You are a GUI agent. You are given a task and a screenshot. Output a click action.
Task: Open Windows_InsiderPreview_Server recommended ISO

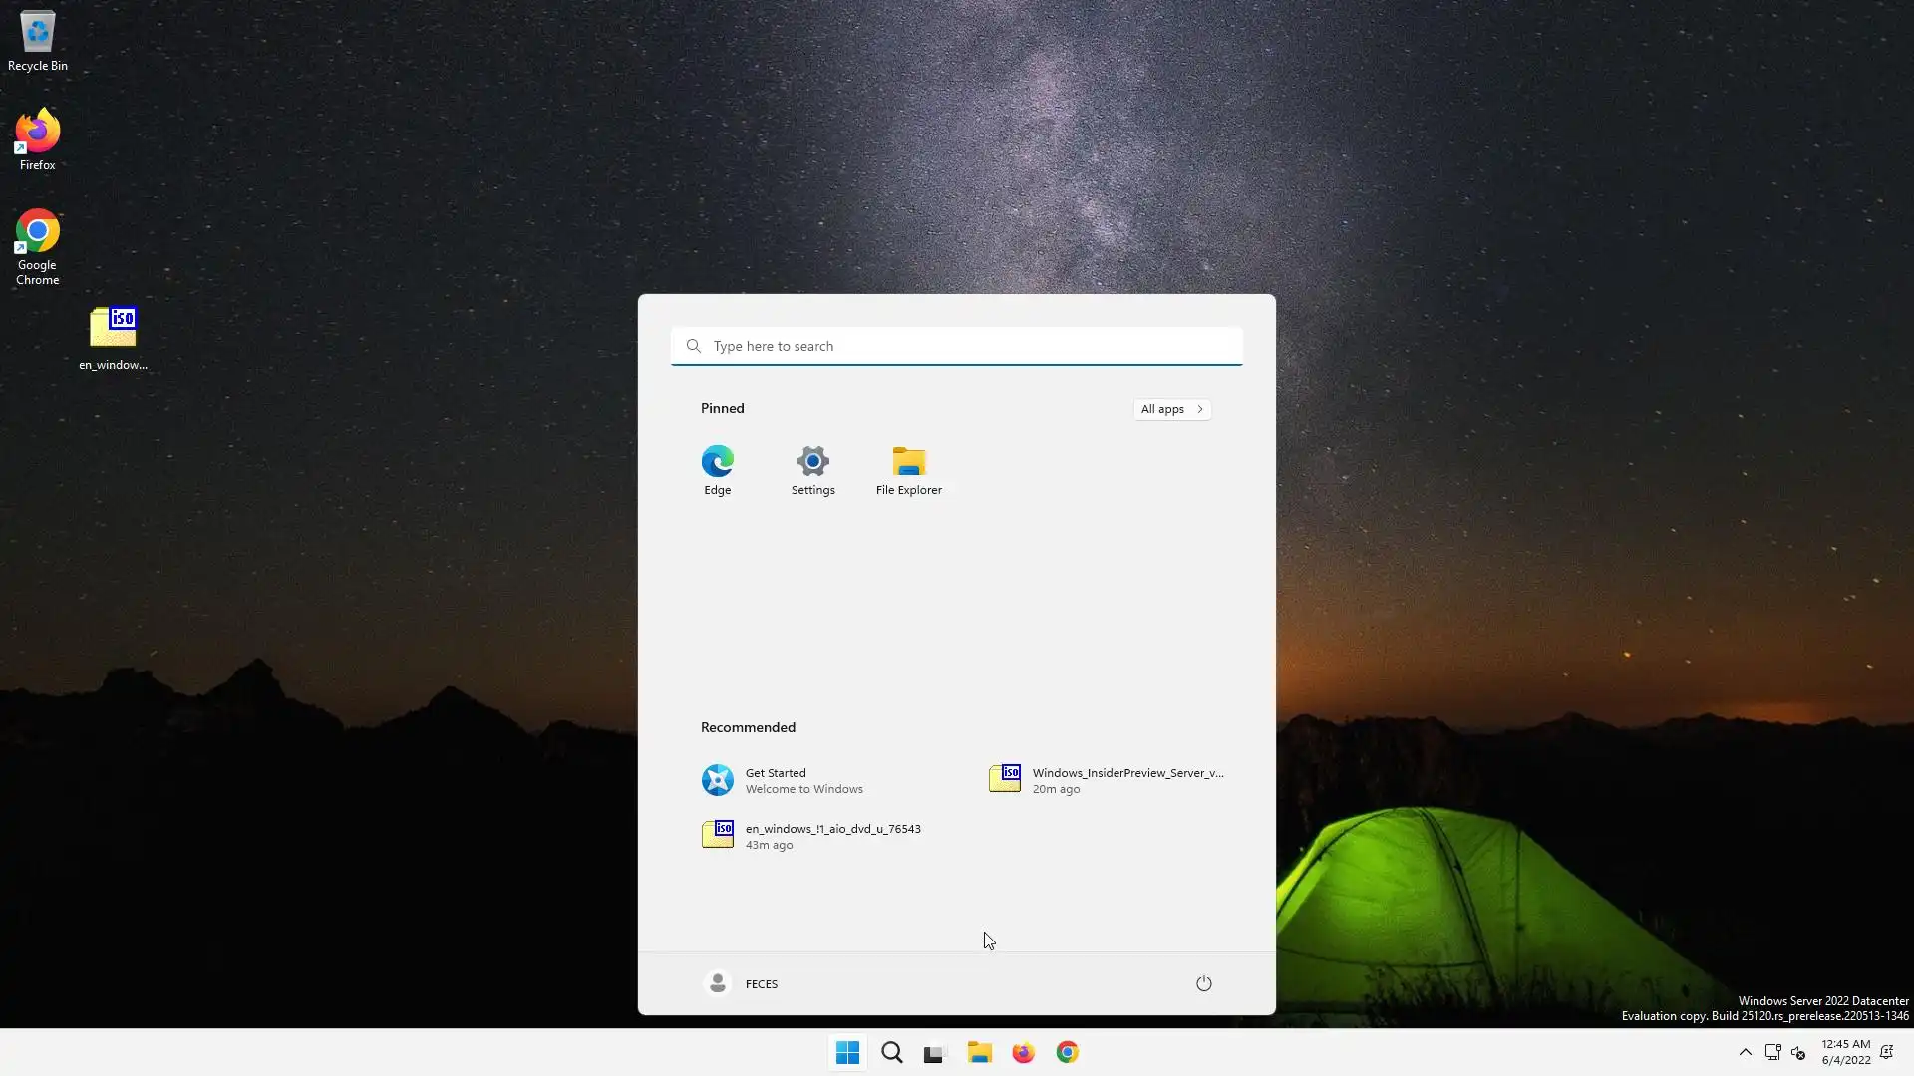point(1107,780)
